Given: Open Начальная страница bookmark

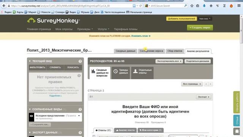Looking at the screenshot, I should (x=139, y=12).
